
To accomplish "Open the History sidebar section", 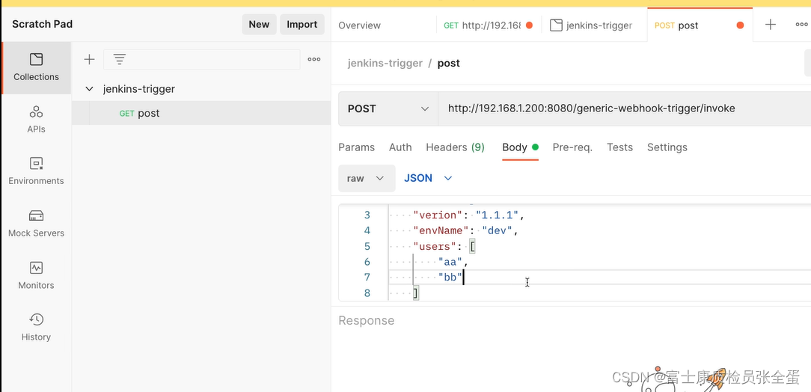I will click(36, 328).
